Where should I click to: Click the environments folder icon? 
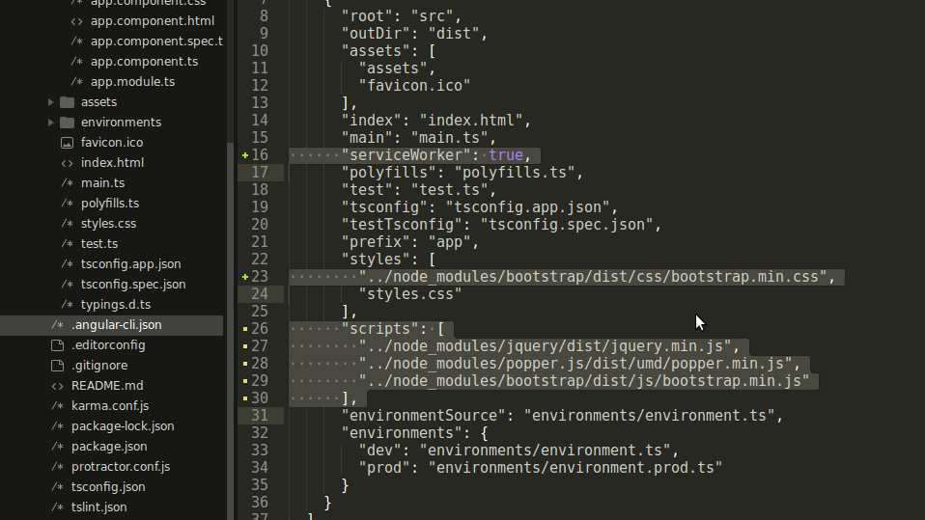[x=67, y=123]
